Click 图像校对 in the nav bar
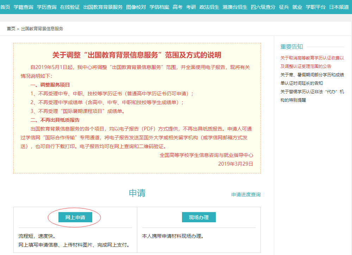Screen dimensions: 352x255 point(136,7)
